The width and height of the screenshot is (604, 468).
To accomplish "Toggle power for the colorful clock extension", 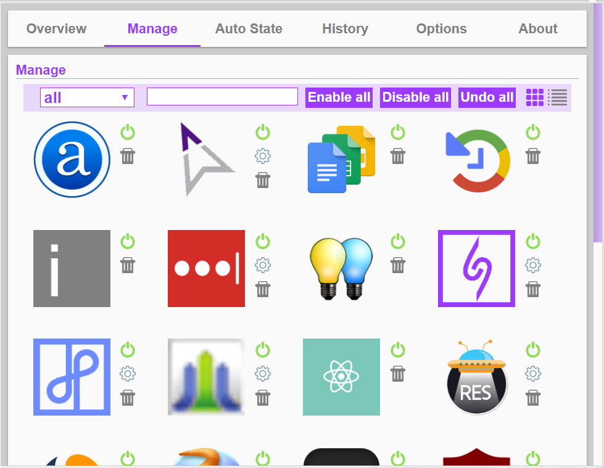I will tap(533, 132).
